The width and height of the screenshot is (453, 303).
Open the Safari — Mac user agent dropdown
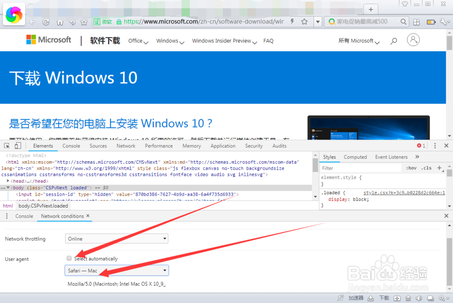116,270
